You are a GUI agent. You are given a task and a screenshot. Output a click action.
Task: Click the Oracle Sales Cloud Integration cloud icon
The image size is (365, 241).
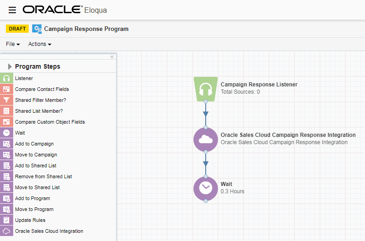6,231
